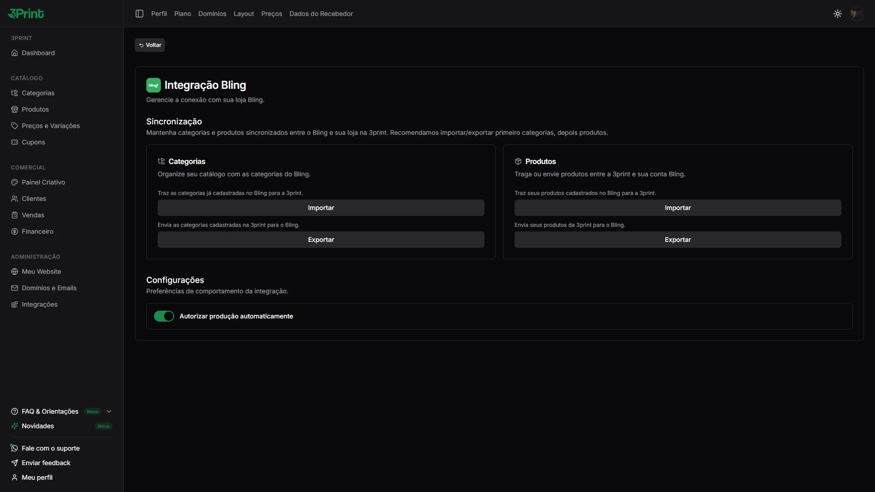Click the WhatsApp support icon

[15, 448]
